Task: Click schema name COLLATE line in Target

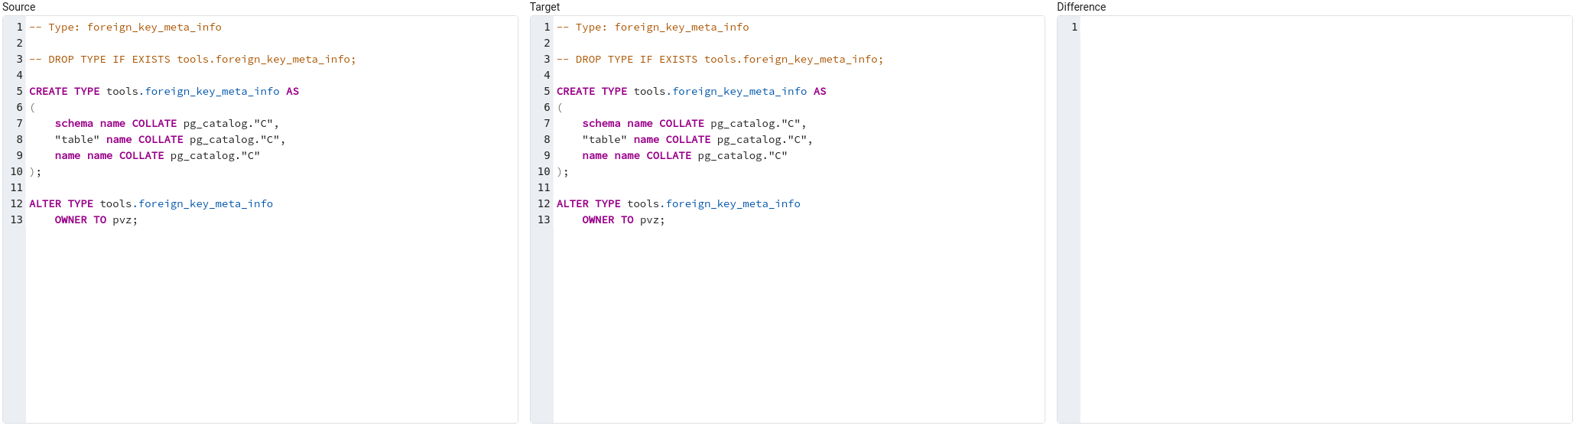Action: [x=694, y=123]
